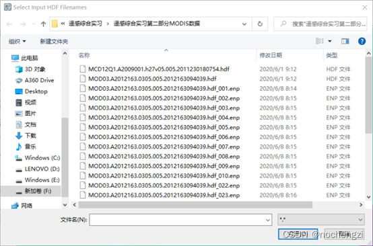The image size is (373, 246).
Task: Sort files by 修改日期 column
Action: (271, 55)
